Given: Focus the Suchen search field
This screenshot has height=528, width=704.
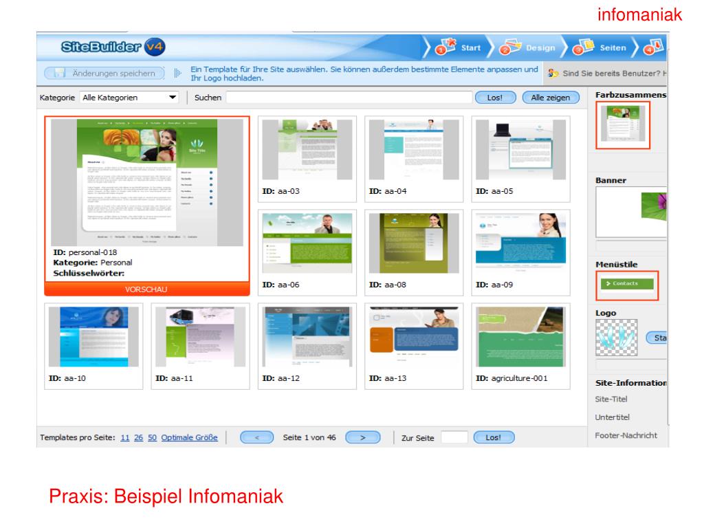Looking at the screenshot, I should pyautogui.click(x=349, y=98).
